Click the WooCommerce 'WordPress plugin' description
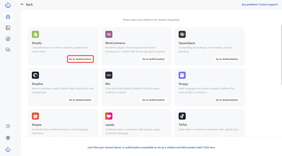 tap(135, 50)
